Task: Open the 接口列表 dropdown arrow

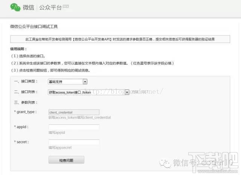Action: click(x=127, y=92)
